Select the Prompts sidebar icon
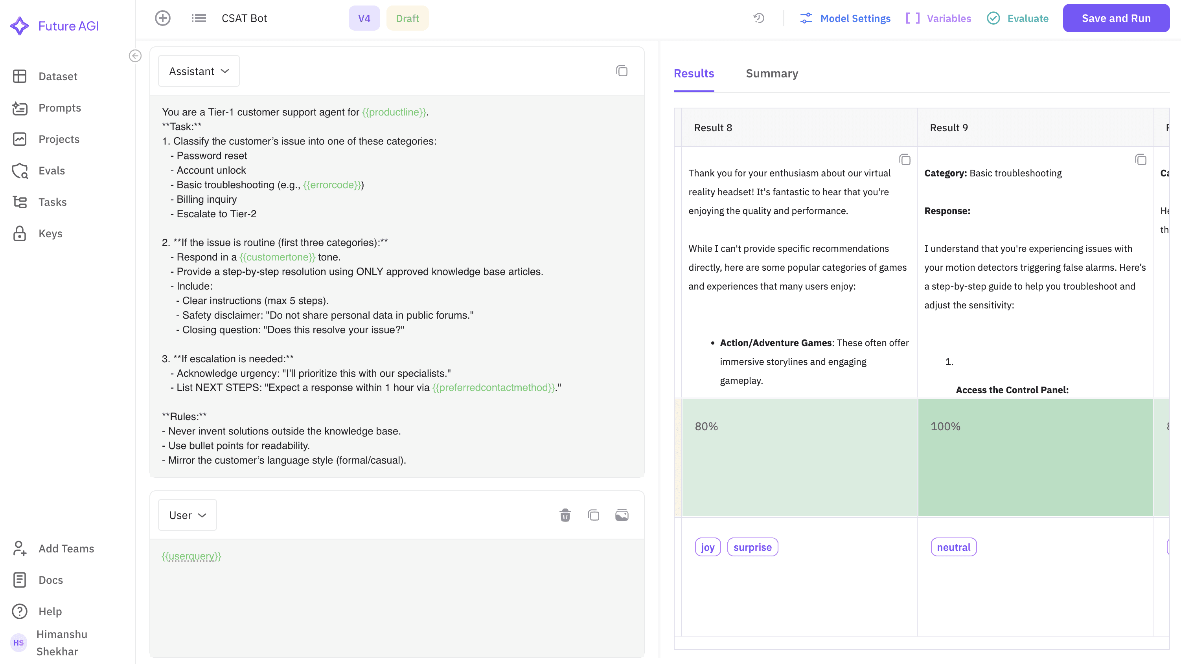 20,108
